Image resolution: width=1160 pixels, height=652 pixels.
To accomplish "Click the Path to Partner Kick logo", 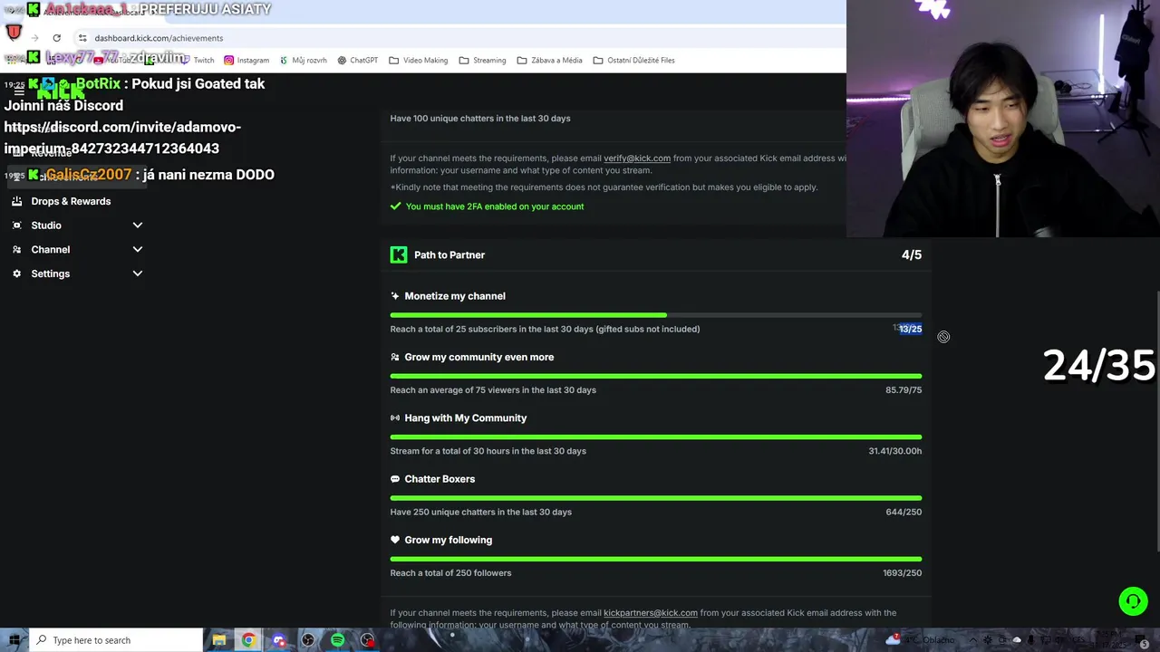I will pos(399,255).
